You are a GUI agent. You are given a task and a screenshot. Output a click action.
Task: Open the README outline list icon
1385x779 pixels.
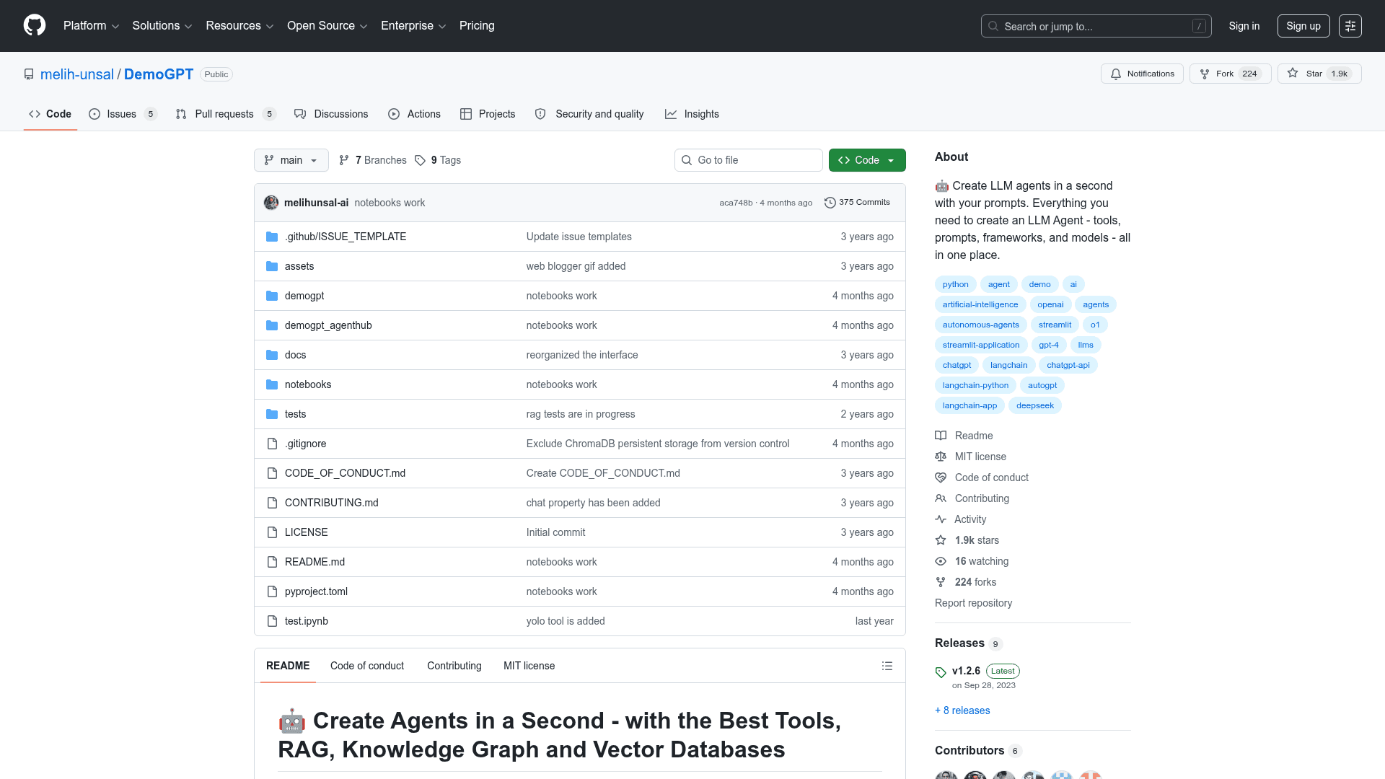887,666
